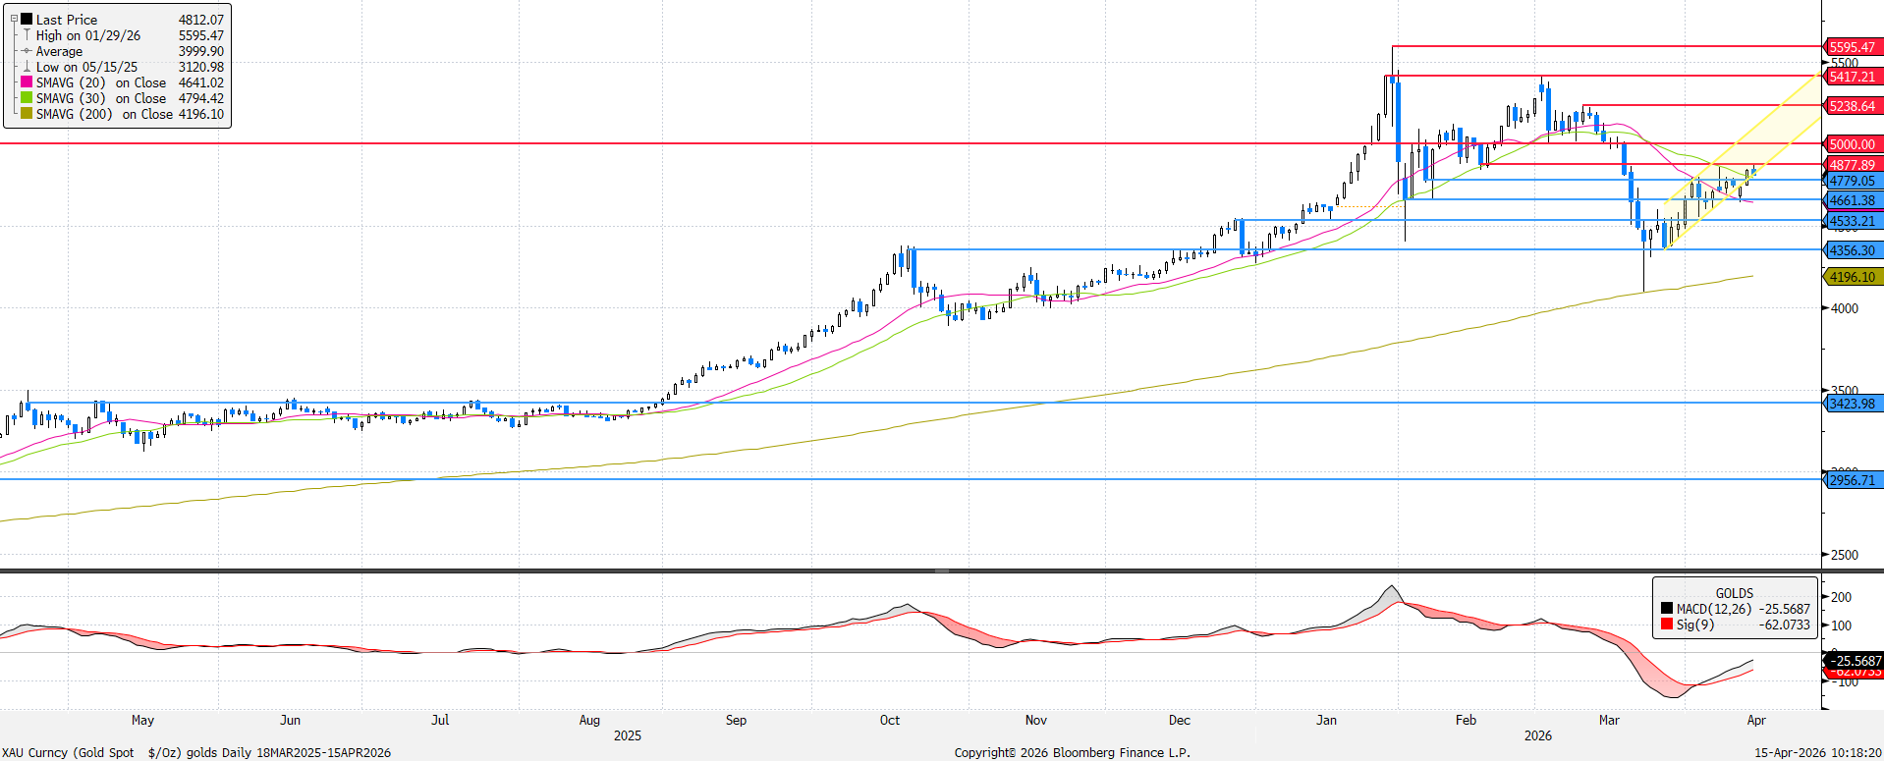Click the panel divider above MACD chart
The height and width of the screenshot is (761, 1884).
click(x=941, y=571)
